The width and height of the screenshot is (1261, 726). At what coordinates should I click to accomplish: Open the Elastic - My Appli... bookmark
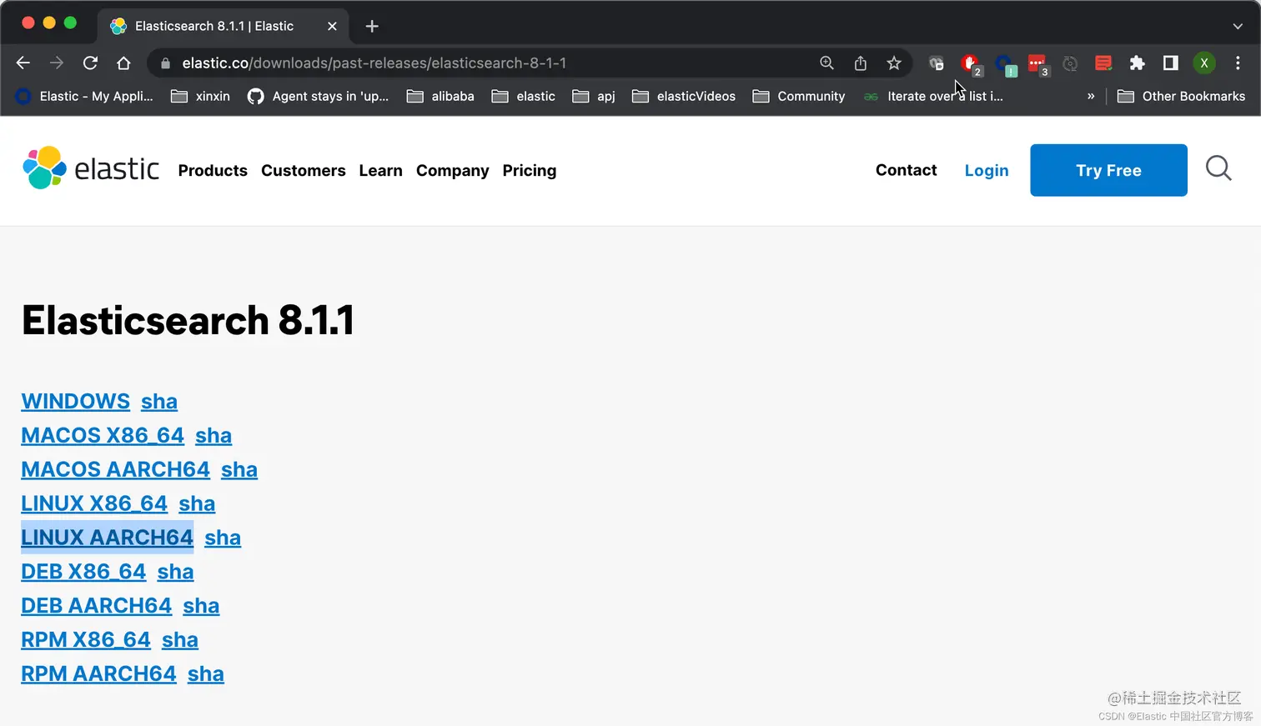tap(84, 97)
